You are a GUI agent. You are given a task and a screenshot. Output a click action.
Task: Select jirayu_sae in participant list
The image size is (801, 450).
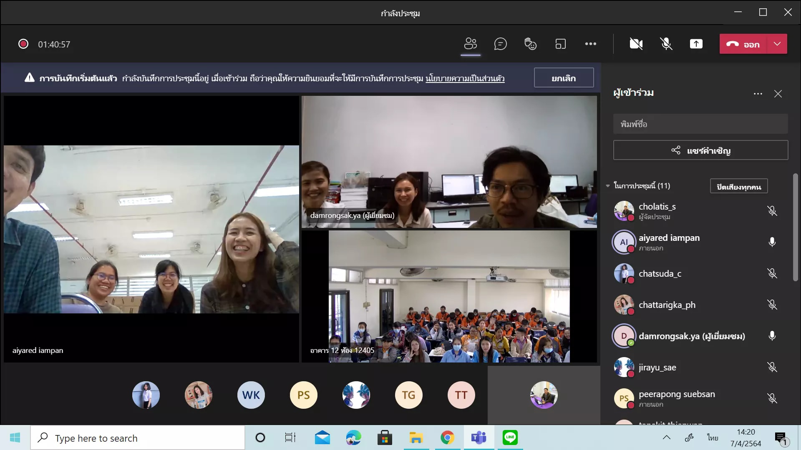coord(657,367)
